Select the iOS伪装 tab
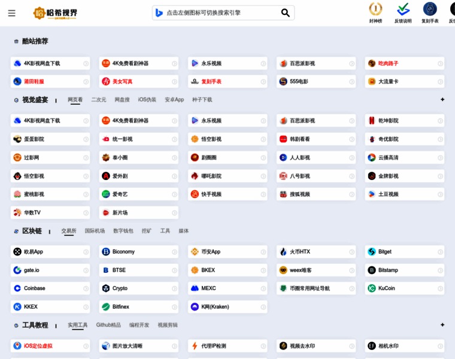Image resolution: width=455 pixels, height=359 pixels. pyautogui.click(x=147, y=100)
